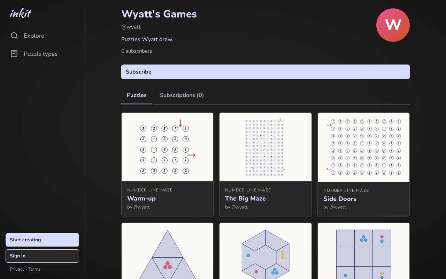
Task: Click the Wyatt's Games heading
Action: [x=159, y=14]
